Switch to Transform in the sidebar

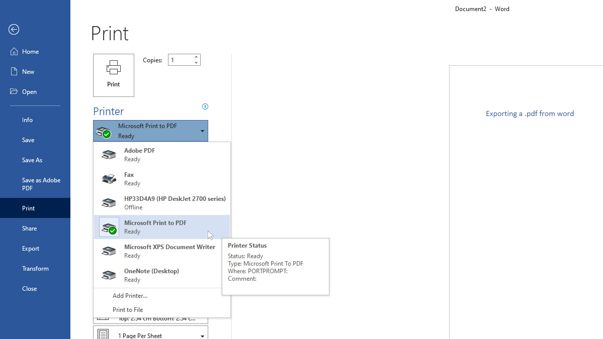pyautogui.click(x=35, y=268)
